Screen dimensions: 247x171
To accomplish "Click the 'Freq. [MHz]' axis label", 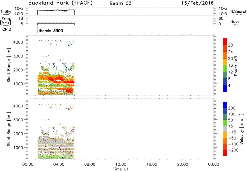I will coord(6,21).
